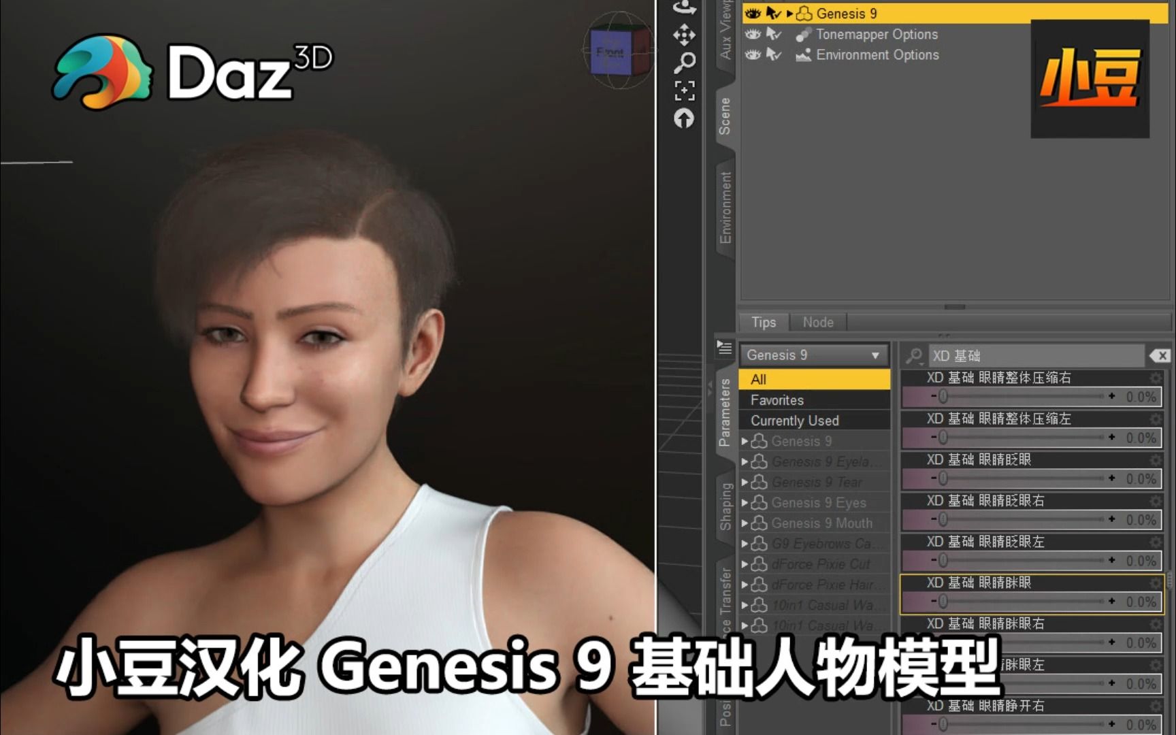Select the All parameters filter

(814, 380)
